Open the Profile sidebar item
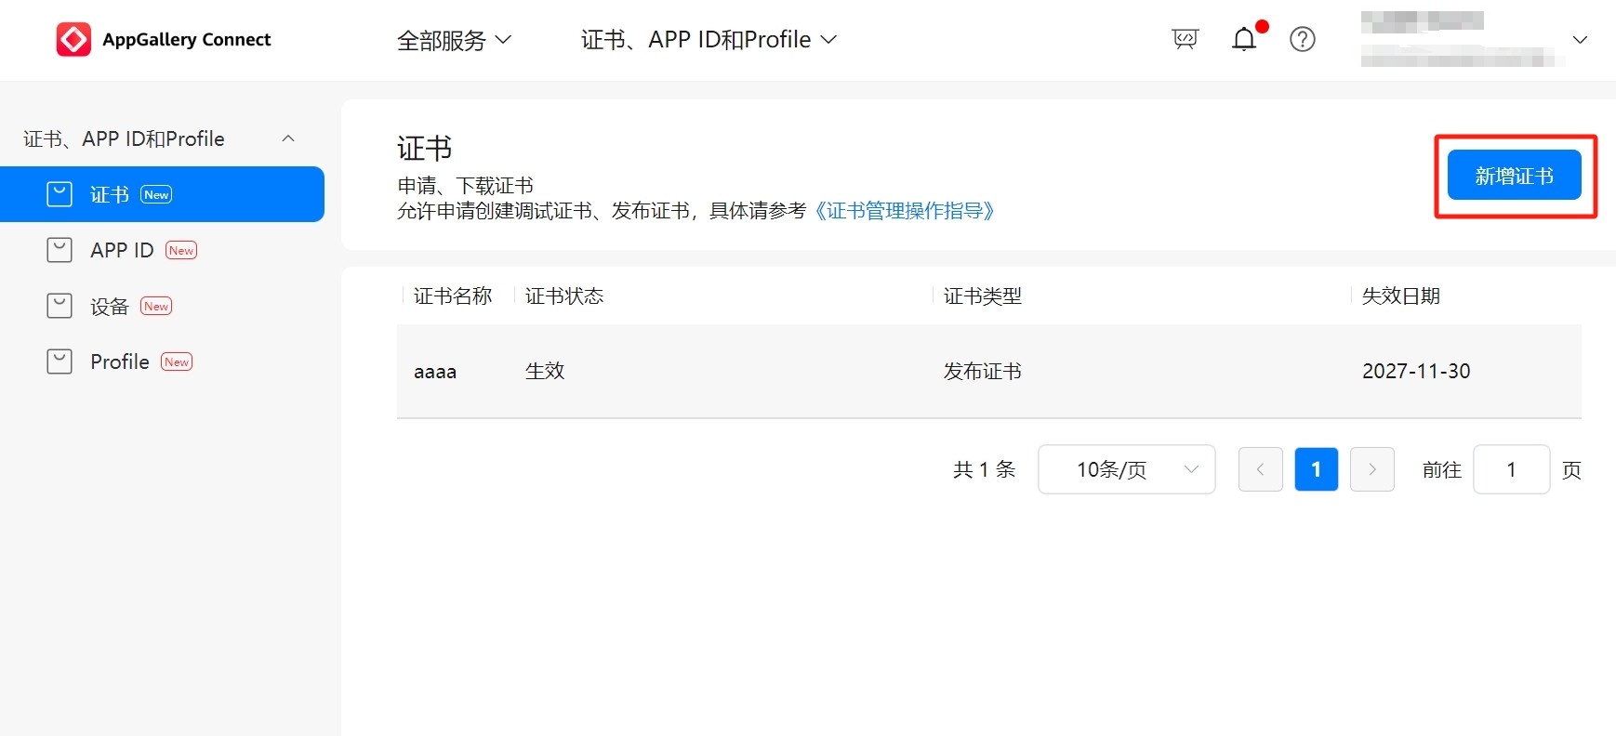The height and width of the screenshot is (736, 1616). click(x=120, y=361)
